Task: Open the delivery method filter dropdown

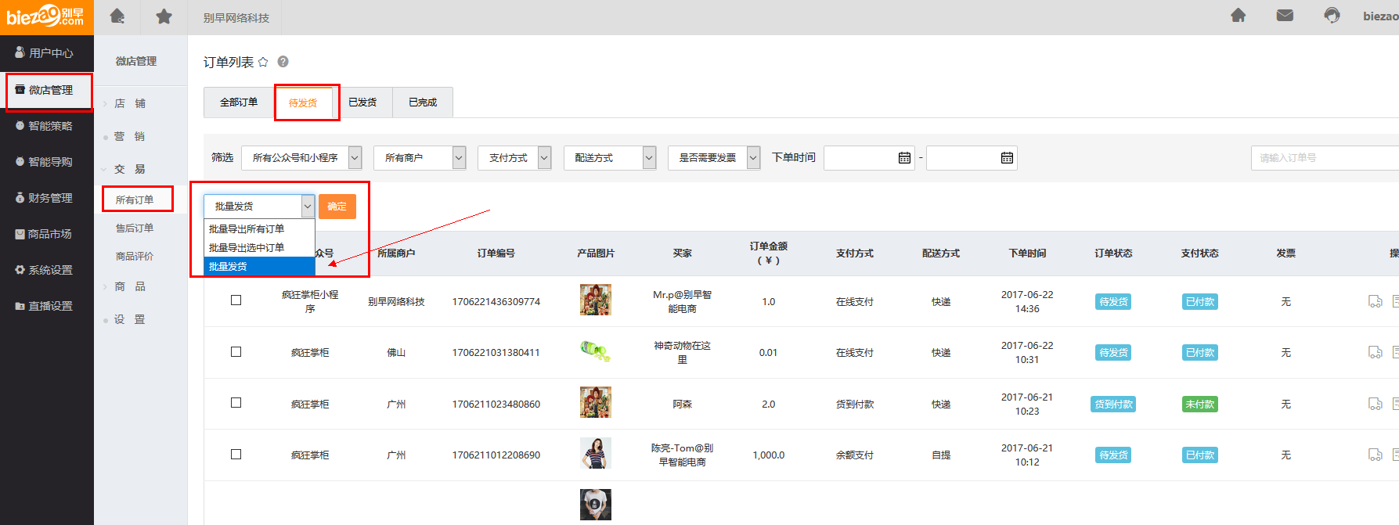Action: [615, 158]
